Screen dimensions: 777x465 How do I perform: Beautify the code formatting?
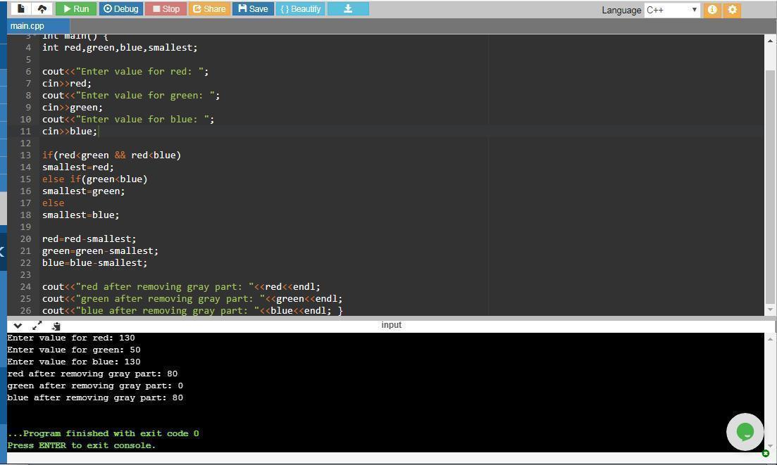pos(300,9)
